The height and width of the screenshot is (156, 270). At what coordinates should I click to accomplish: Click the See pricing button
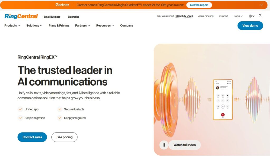[x=64, y=137]
